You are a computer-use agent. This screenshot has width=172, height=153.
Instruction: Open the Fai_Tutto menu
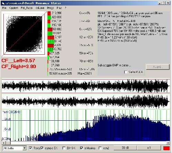(27, 8)
